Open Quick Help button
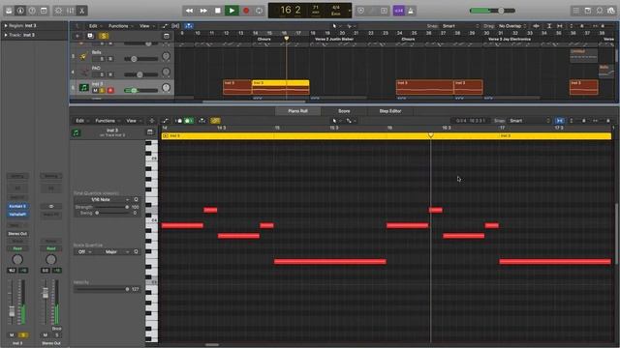 pos(32,11)
